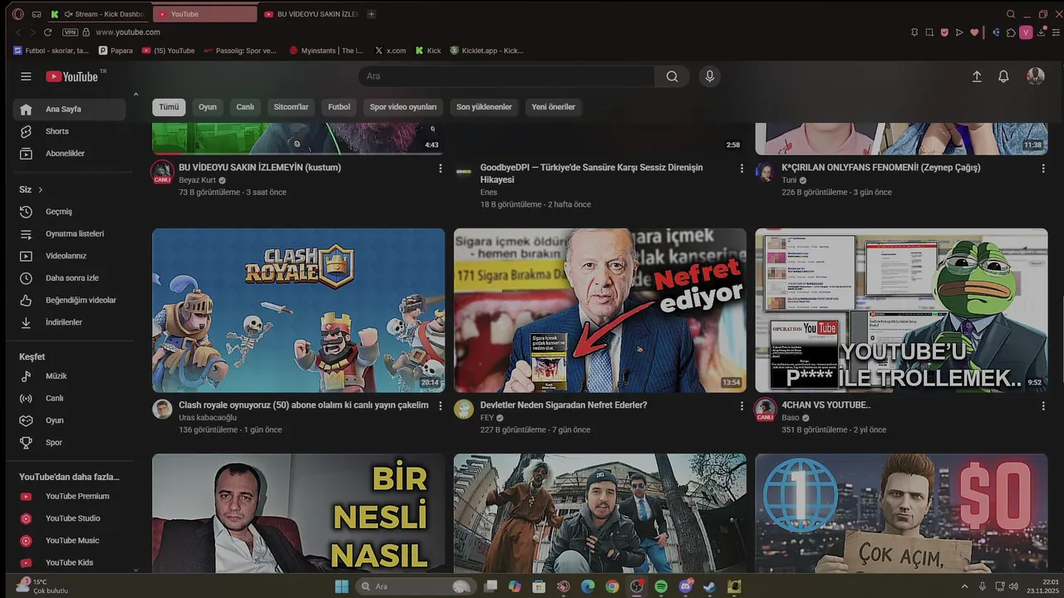Open the create/upload video icon
The width and height of the screenshot is (1064, 598).
977,76
